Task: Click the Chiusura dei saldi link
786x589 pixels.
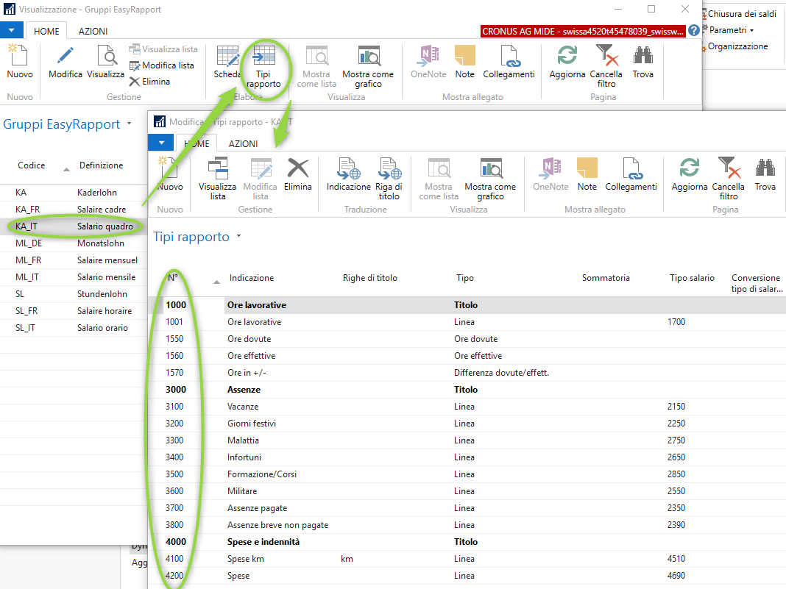Action: click(x=741, y=14)
